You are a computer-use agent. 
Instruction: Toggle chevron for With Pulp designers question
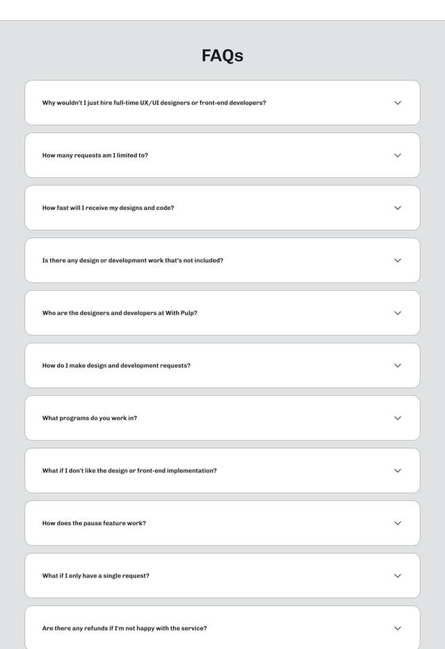[x=398, y=313]
